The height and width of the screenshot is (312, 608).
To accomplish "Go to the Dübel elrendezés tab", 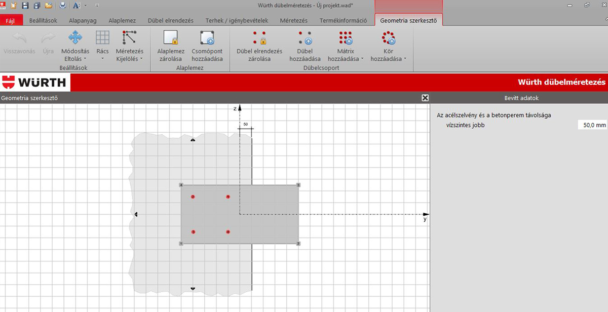I will 170,21.
